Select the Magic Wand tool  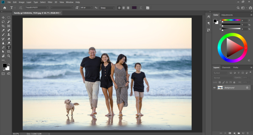(x=9, y=22)
